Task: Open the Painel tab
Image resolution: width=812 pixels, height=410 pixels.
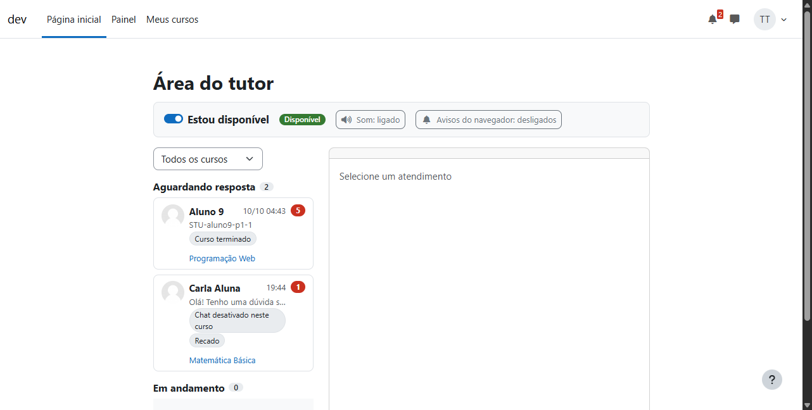Action: 124,20
